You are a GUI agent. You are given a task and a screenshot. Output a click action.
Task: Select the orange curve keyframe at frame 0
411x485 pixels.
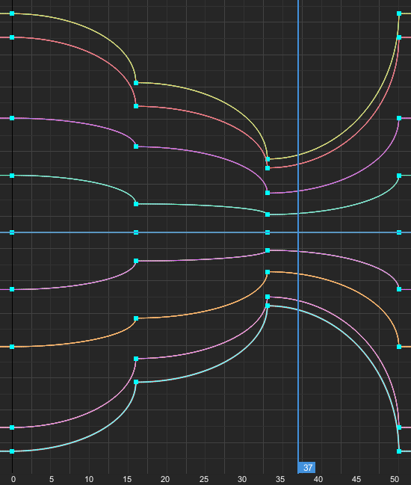pyautogui.click(x=12, y=347)
